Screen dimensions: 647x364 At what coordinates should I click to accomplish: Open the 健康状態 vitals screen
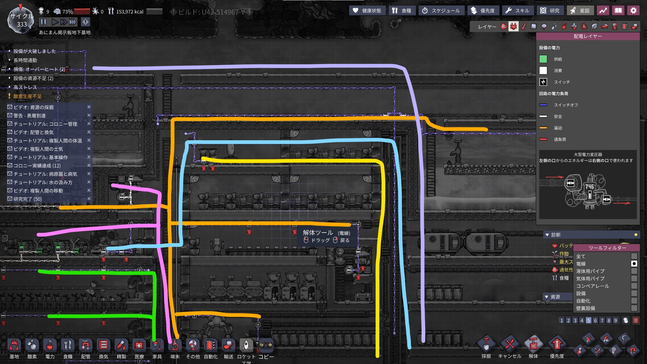point(367,10)
